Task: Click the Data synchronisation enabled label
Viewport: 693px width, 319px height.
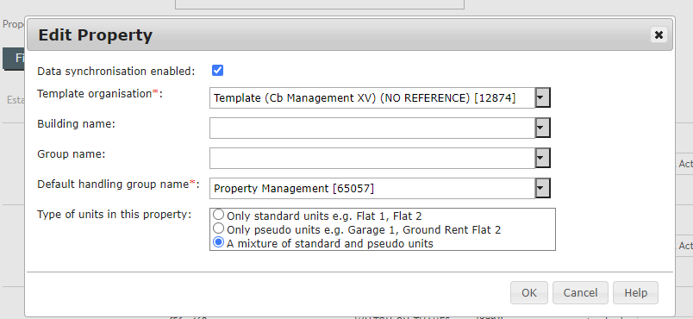Action: point(116,72)
